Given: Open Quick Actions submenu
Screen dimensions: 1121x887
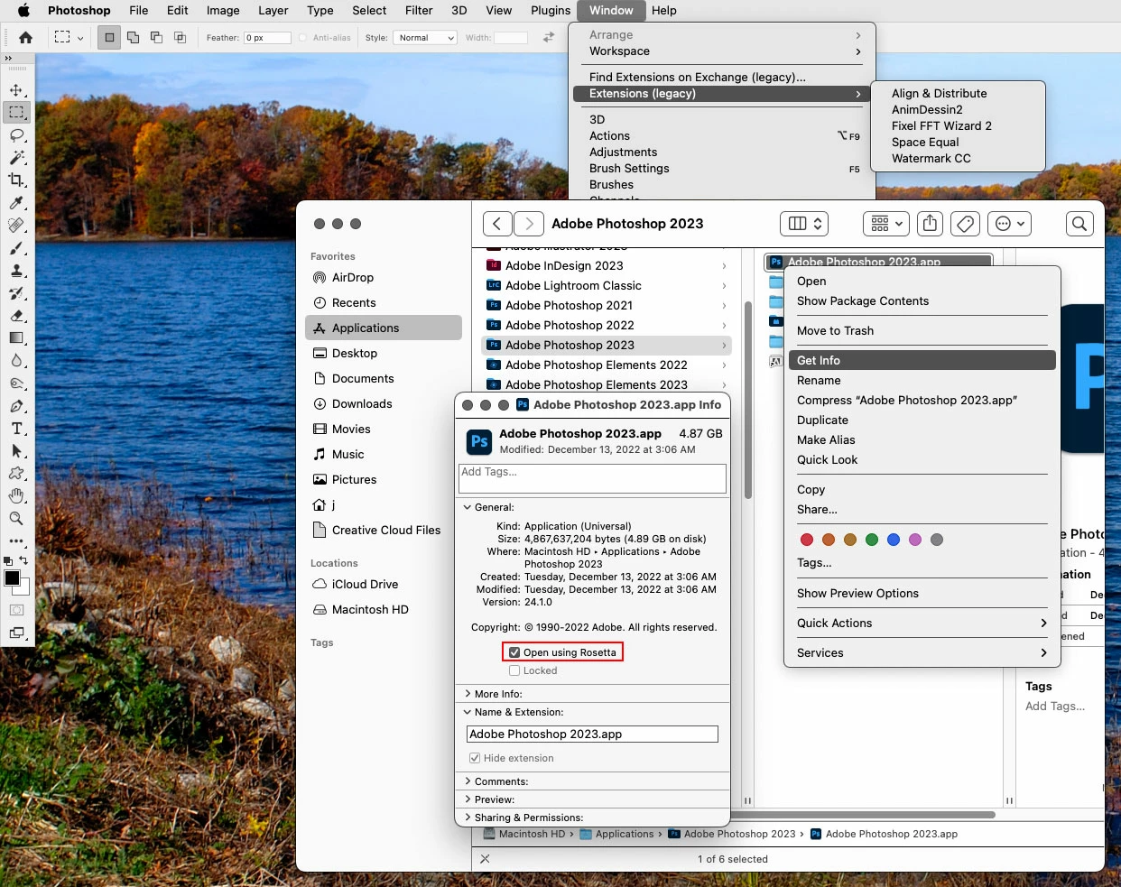Looking at the screenshot, I should click(922, 624).
